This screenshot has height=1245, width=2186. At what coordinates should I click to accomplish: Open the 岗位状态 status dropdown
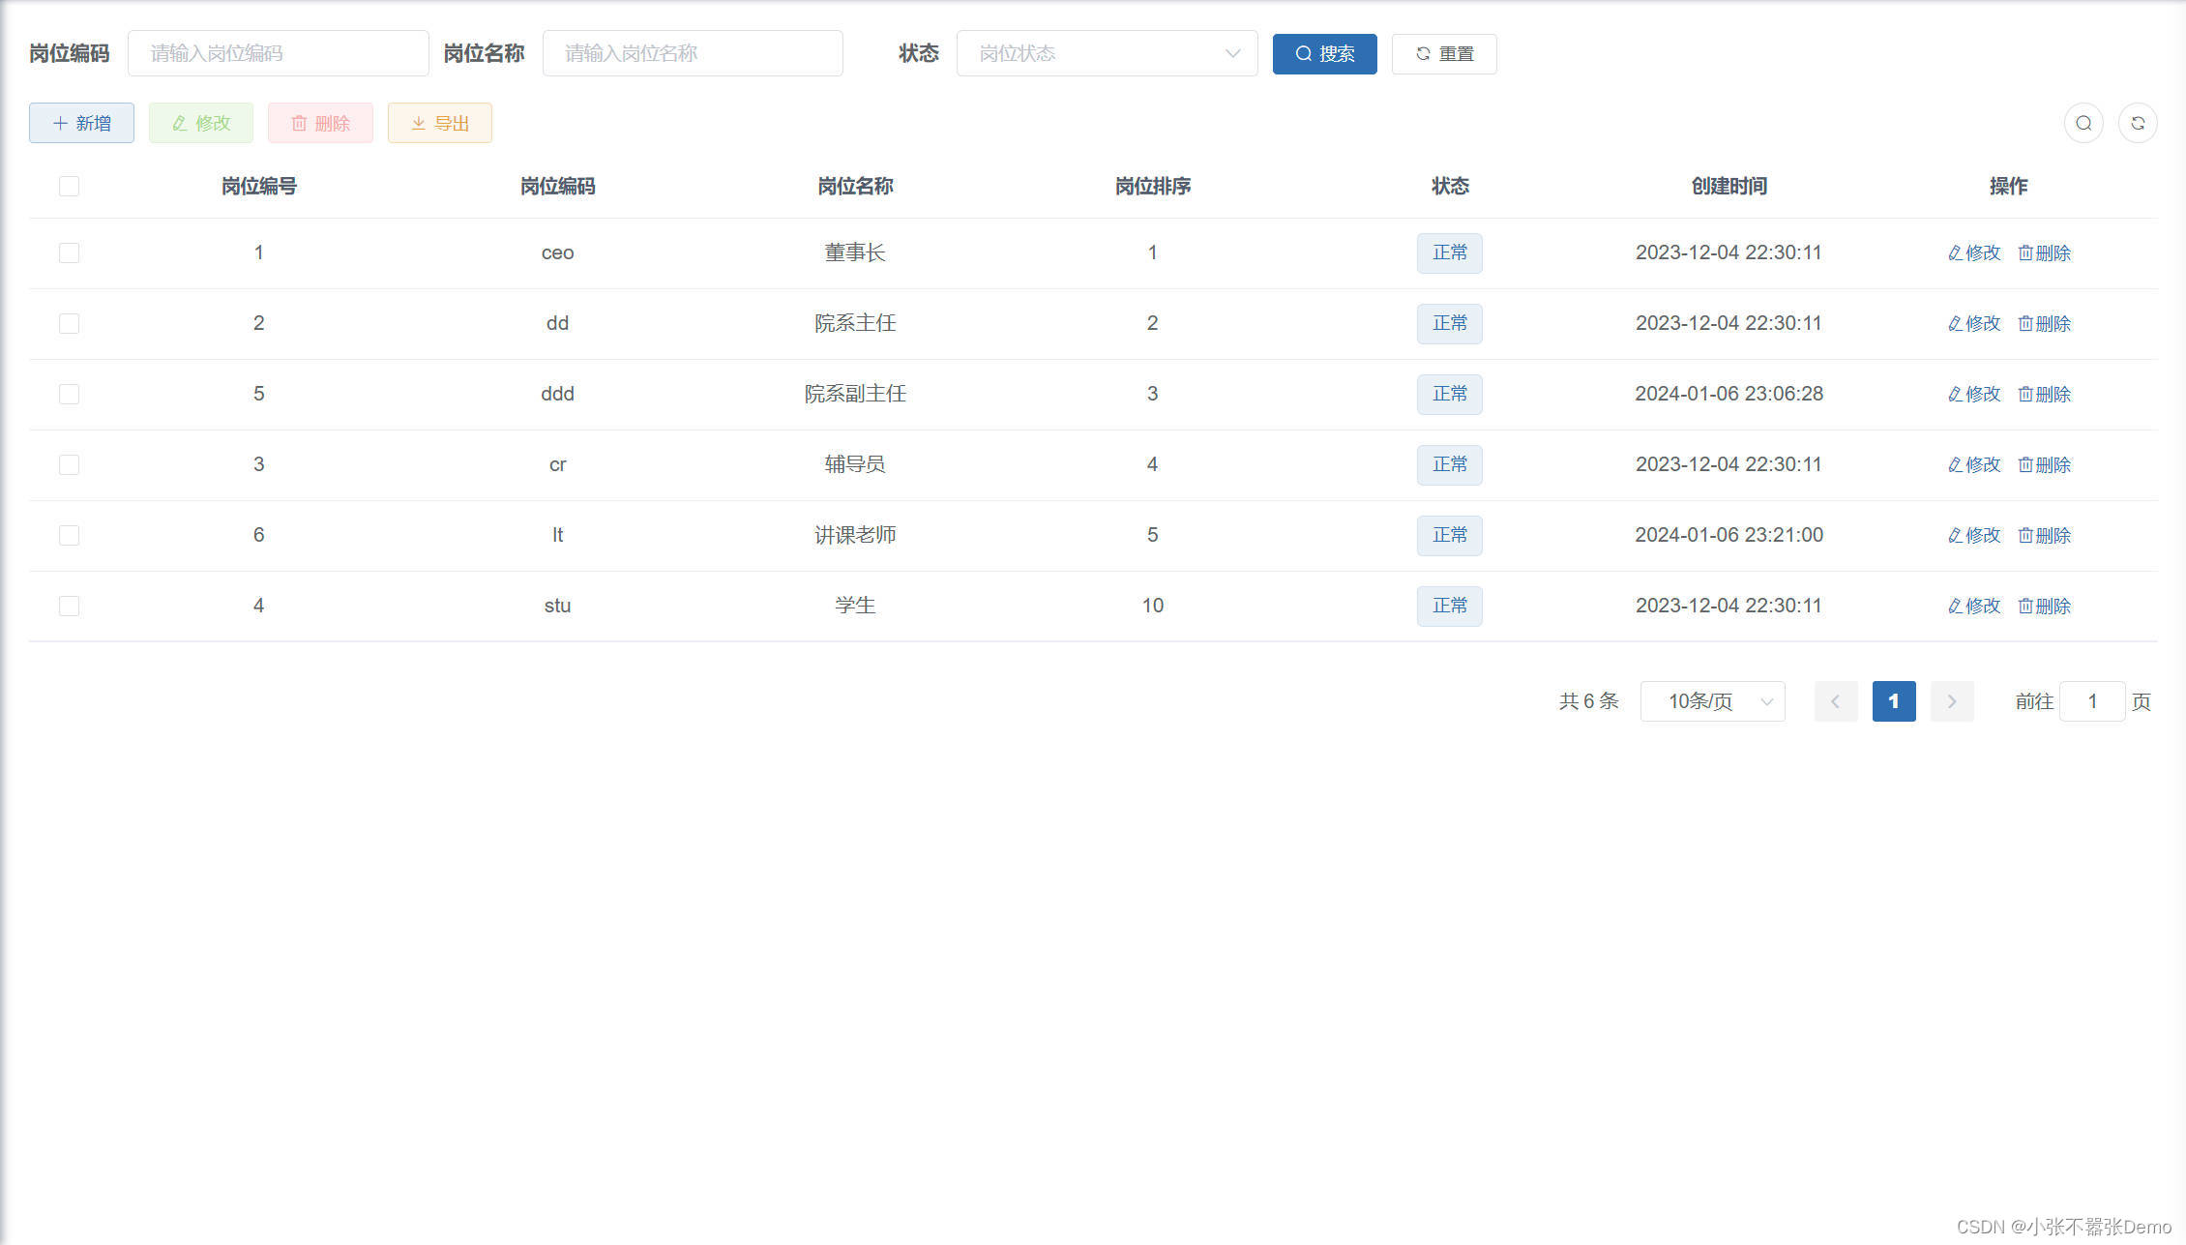(x=1107, y=53)
